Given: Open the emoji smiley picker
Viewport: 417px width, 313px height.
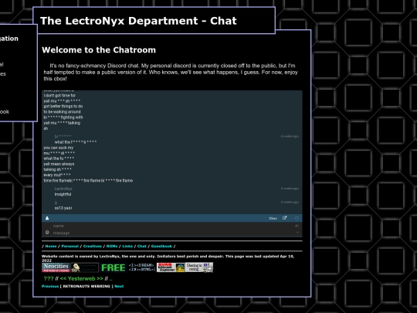Looking at the screenshot, I should point(47,233).
